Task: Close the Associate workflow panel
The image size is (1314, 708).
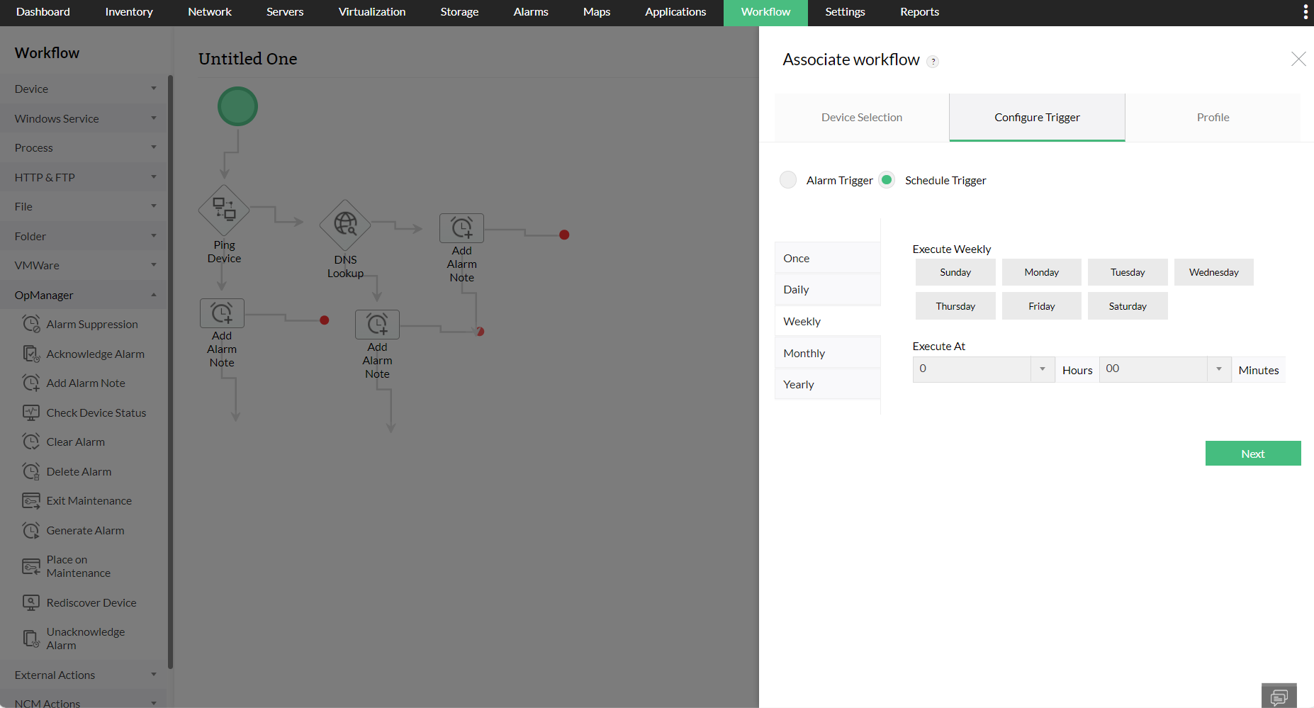Action: 1298,59
